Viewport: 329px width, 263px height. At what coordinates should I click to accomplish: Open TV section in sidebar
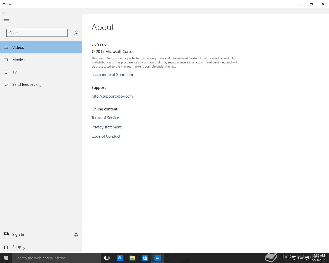(41, 72)
